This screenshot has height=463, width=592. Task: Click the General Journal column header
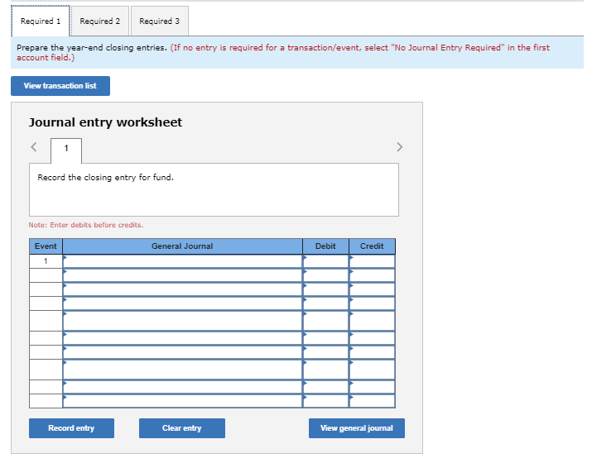tap(182, 246)
